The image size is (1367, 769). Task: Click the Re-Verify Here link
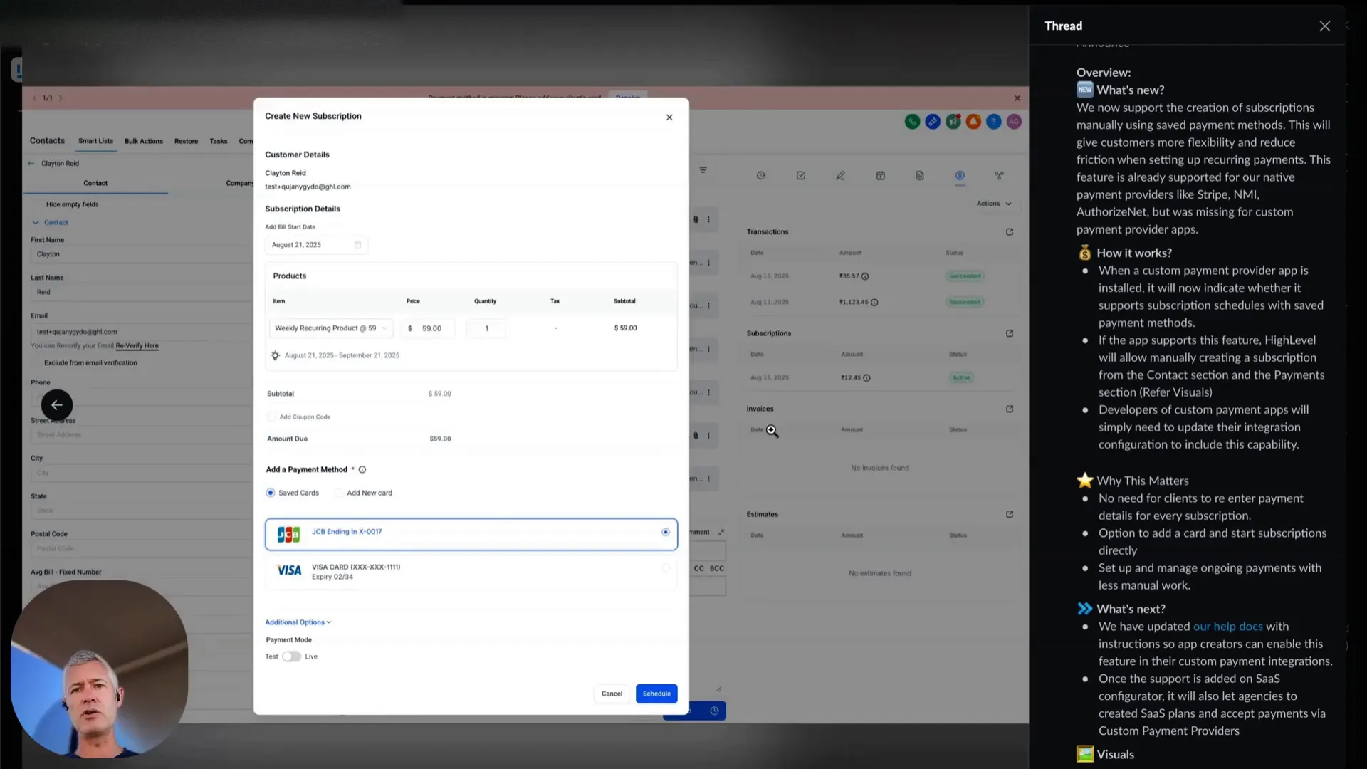click(x=137, y=346)
